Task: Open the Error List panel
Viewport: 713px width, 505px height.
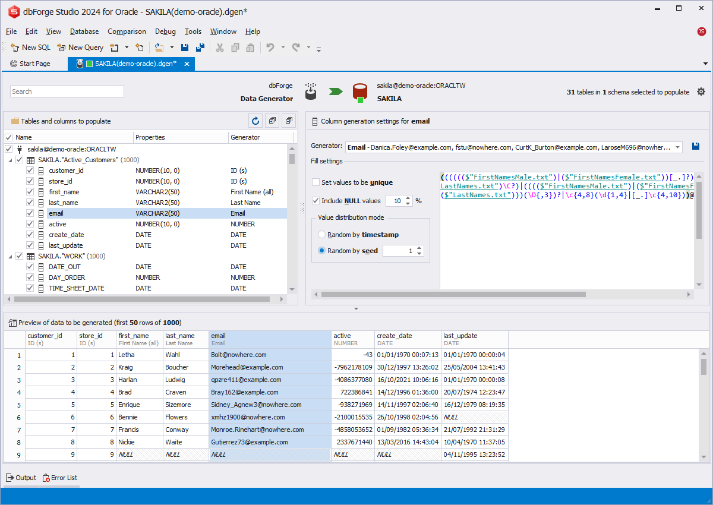Action: point(59,478)
